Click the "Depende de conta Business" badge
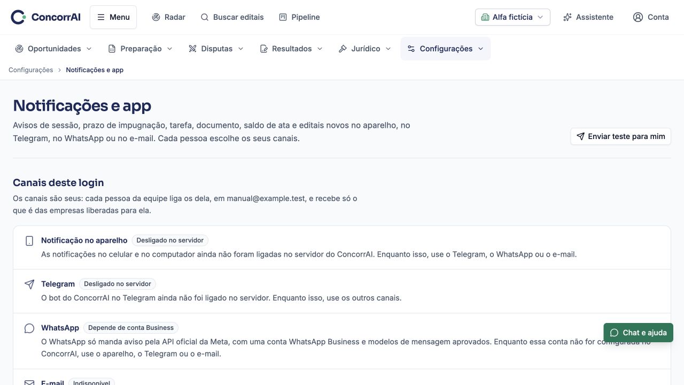 pyautogui.click(x=131, y=328)
